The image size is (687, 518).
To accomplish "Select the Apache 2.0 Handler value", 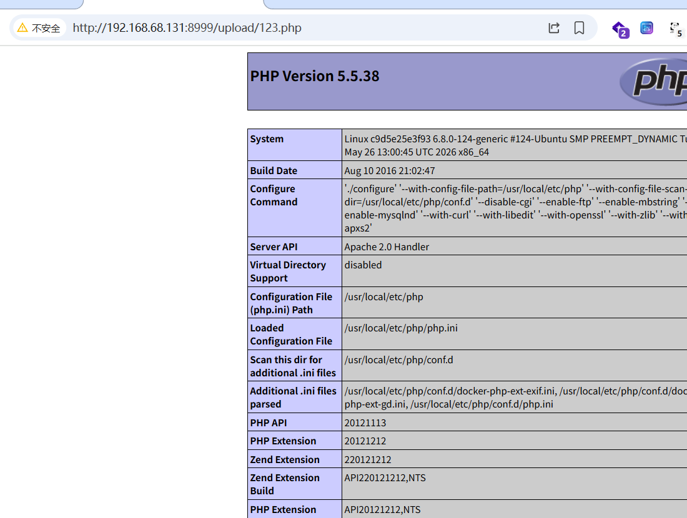I will point(387,247).
